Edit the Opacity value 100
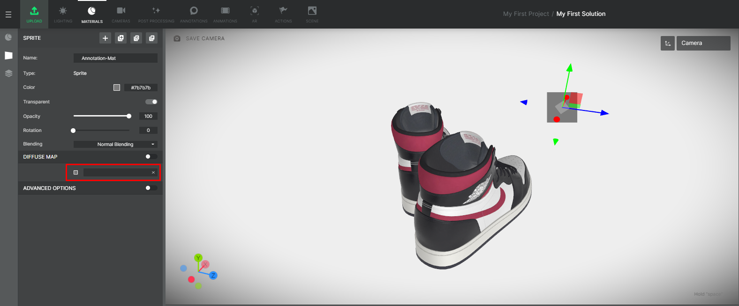 [148, 116]
